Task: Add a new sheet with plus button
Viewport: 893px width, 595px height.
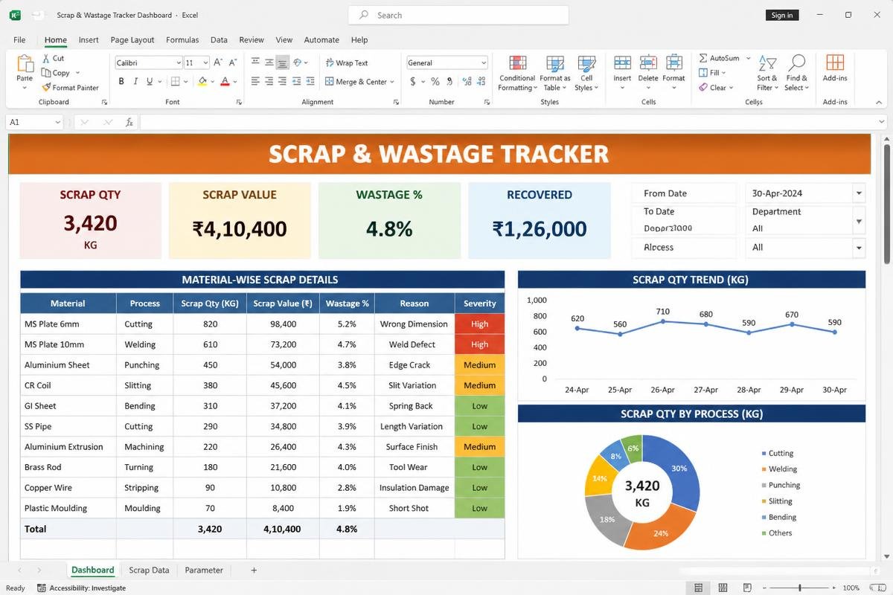Action: pyautogui.click(x=254, y=570)
